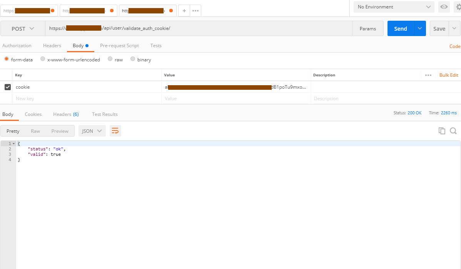
Task: Open column options ellipsis next to Bulk Edit
Action: [428, 75]
